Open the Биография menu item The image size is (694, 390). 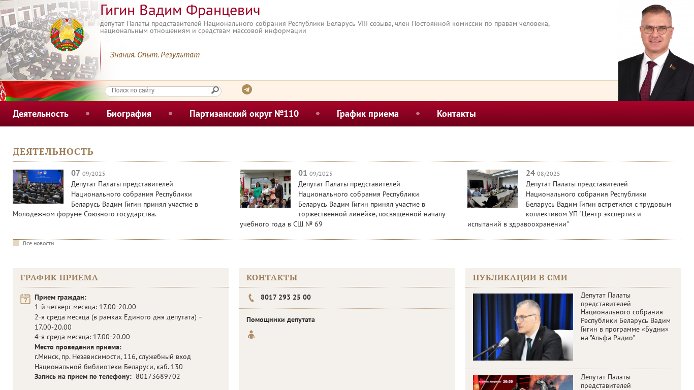[x=129, y=114]
